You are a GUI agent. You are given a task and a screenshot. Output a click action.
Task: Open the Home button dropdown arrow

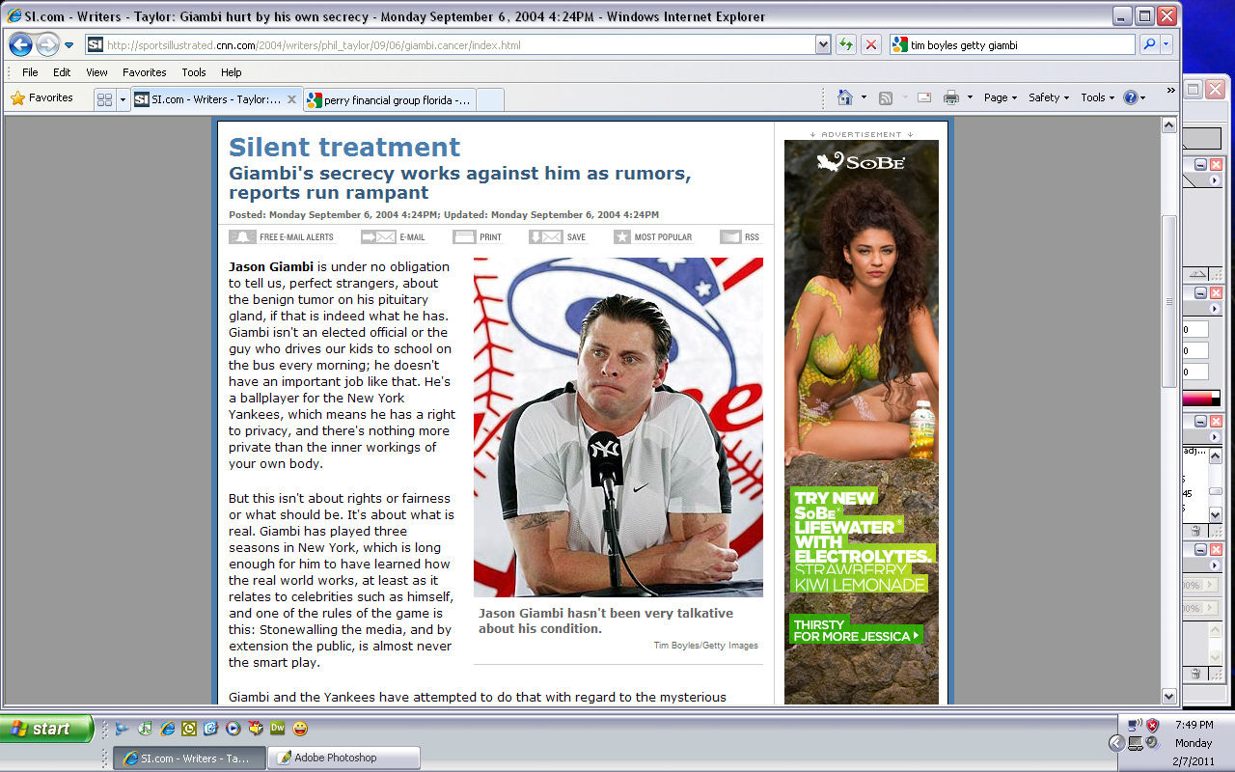pyautogui.click(x=864, y=97)
